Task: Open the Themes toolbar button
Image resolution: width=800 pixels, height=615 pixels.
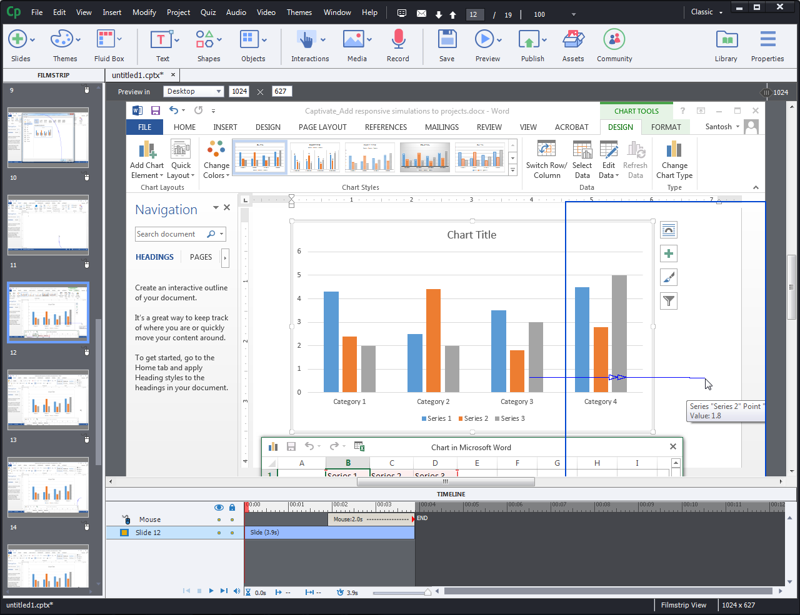Action: pos(61,39)
